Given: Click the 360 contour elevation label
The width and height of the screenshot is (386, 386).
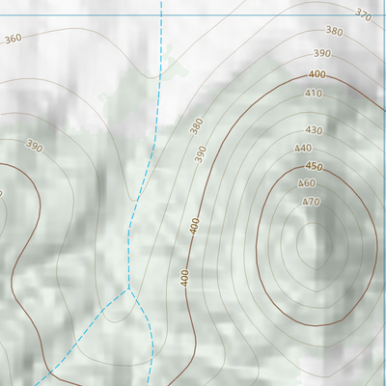Looking at the screenshot, I should click(x=14, y=39).
